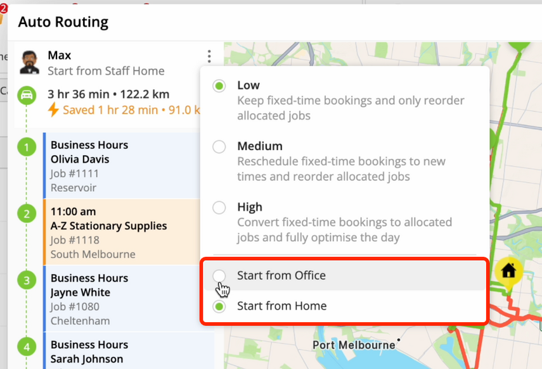Select stop number 4 circle marker
The width and height of the screenshot is (542, 369).
[x=27, y=347]
